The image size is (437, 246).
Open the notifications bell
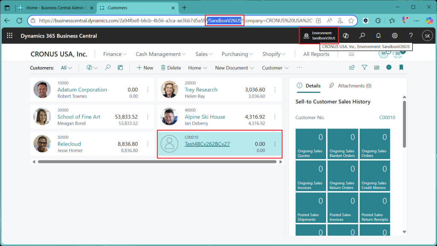(378, 36)
